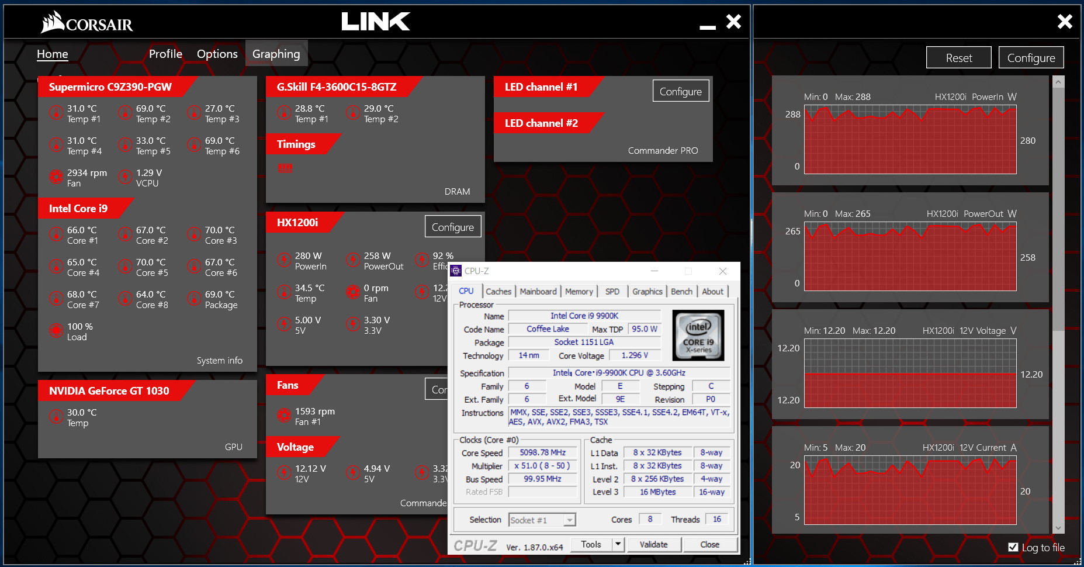Switch to the Caches tab in CPU-Z

point(498,291)
